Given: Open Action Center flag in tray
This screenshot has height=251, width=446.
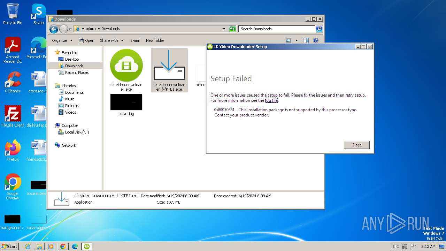Looking at the screenshot, I should pos(413,246).
